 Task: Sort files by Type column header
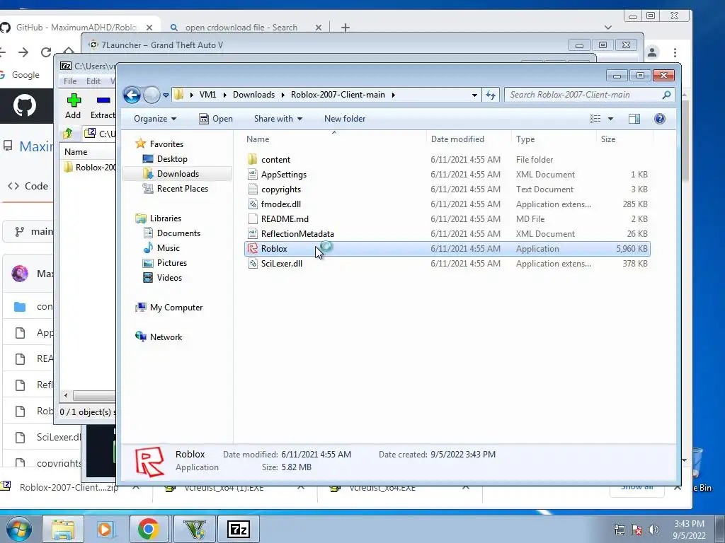525,139
